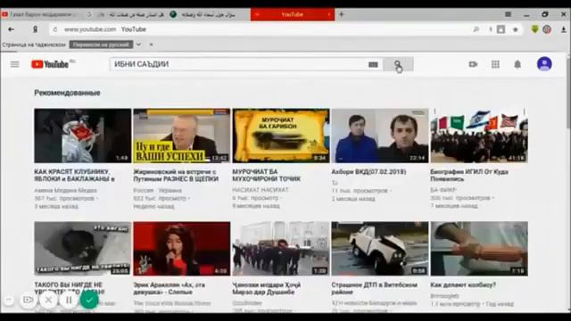Open the browser settings menu icon
Image resolution: width=571 pixels, height=321 pixels.
coord(508,14)
